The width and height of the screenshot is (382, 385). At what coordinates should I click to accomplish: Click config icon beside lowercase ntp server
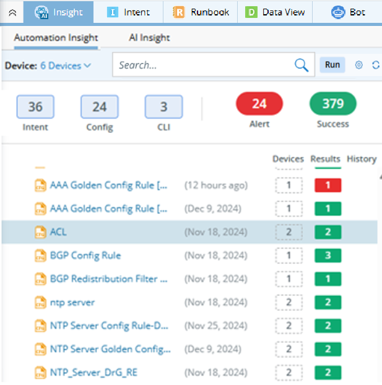point(40,302)
